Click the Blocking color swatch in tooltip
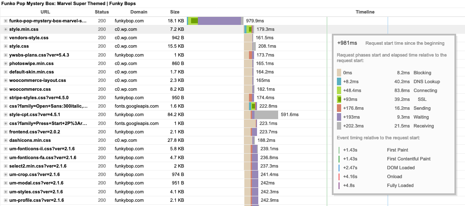The width and height of the screenshot is (465, 206). 339,73
